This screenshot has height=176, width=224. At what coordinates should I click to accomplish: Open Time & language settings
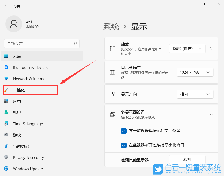pos(42,124)
